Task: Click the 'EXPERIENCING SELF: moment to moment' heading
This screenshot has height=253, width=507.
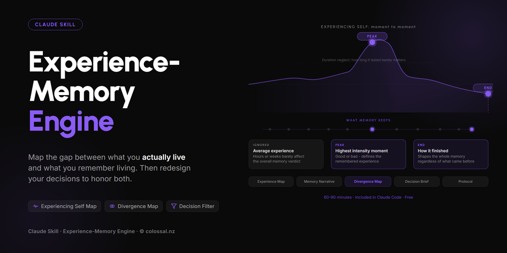Action: (x=368, y=27)
